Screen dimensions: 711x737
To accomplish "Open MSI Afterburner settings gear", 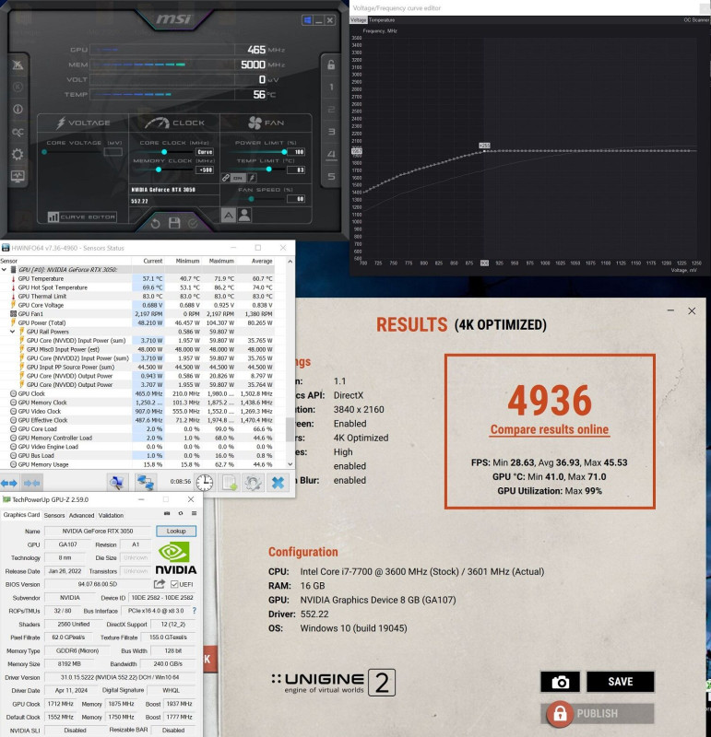I will (18, 154).
